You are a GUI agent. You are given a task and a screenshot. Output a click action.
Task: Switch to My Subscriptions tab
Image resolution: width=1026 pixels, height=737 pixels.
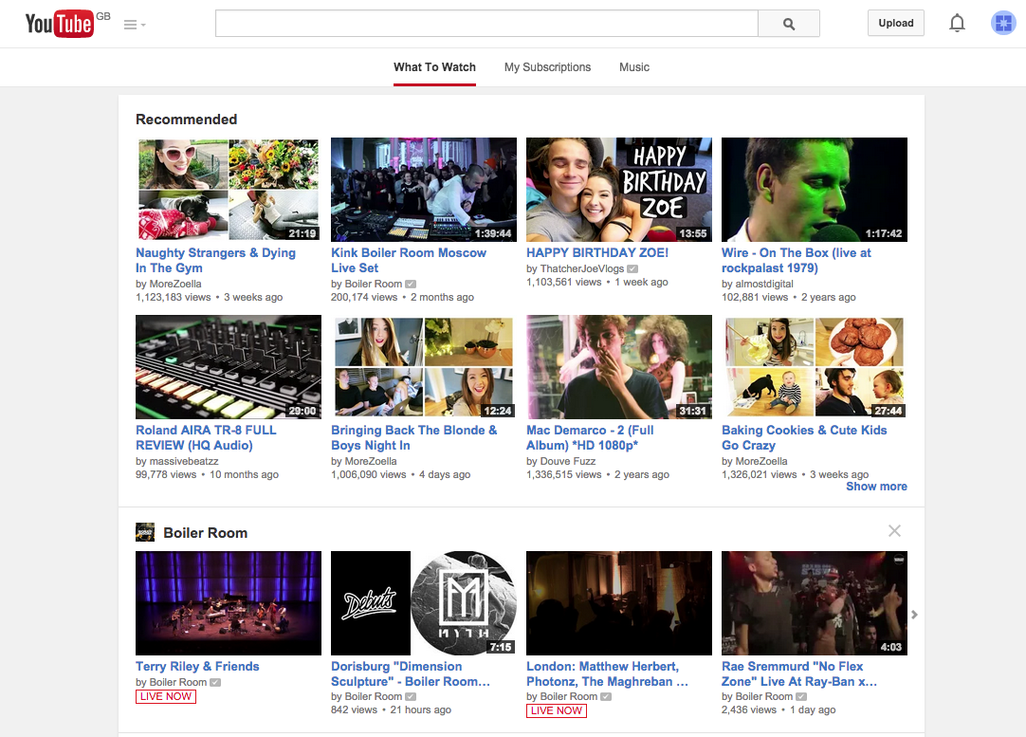547,67
